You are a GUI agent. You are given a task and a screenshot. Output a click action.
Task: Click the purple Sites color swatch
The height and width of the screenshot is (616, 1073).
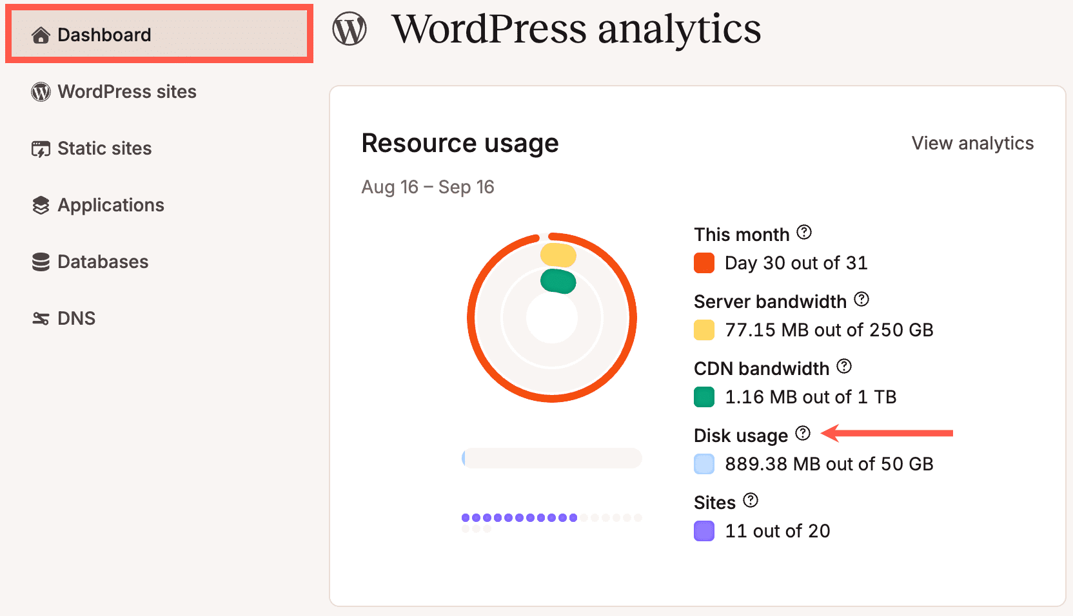(704, 531)
